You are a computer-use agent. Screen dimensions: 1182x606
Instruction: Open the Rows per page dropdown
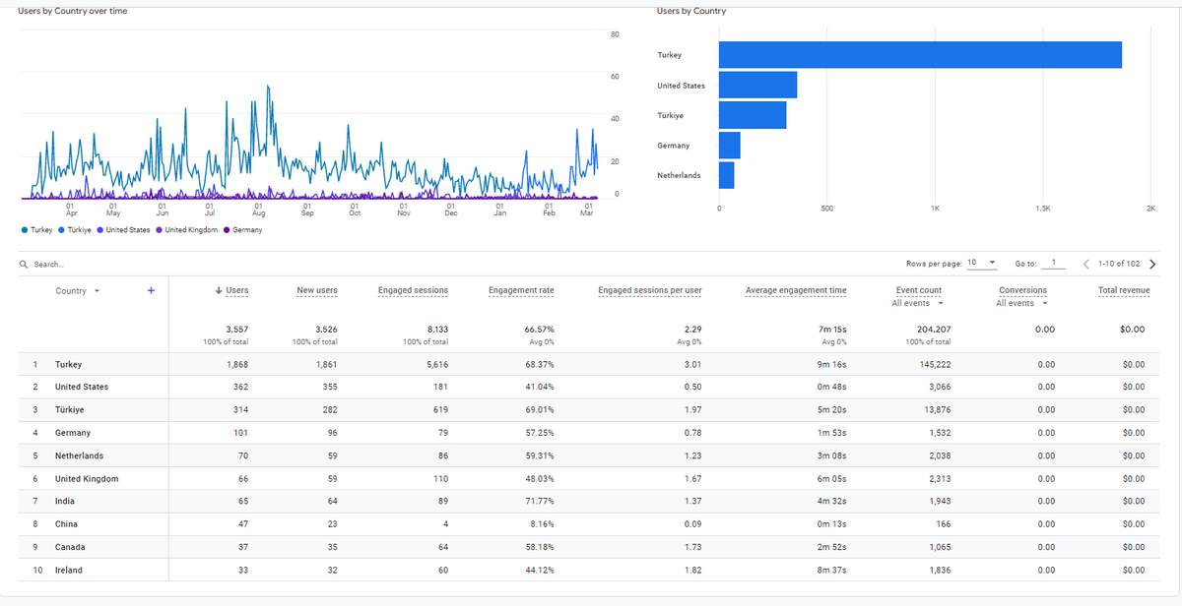click(981, 264)
